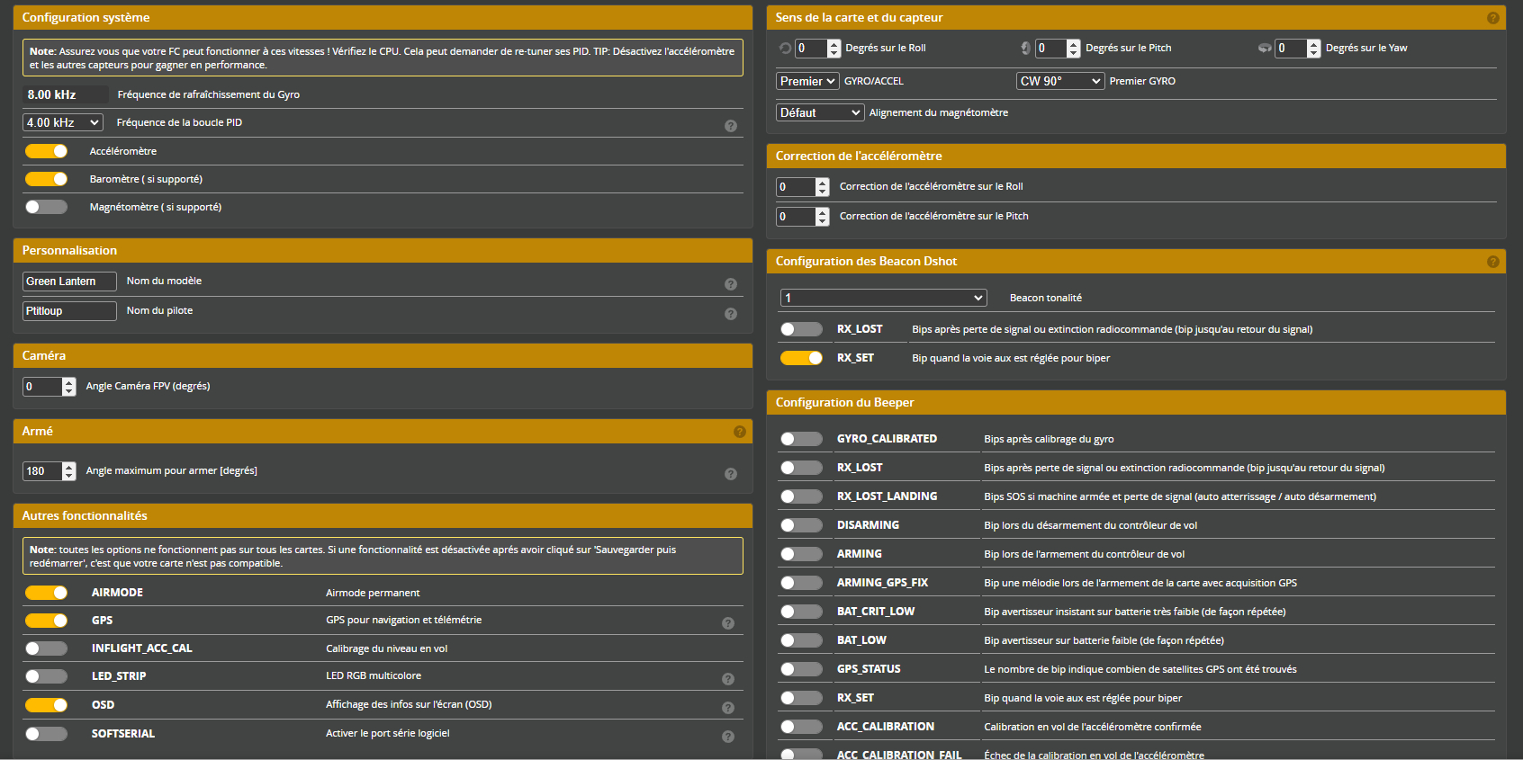Open the magnetometer alignment Défaut dropdown
This screenshot has width=1523, height=760.
click(819, 112)
